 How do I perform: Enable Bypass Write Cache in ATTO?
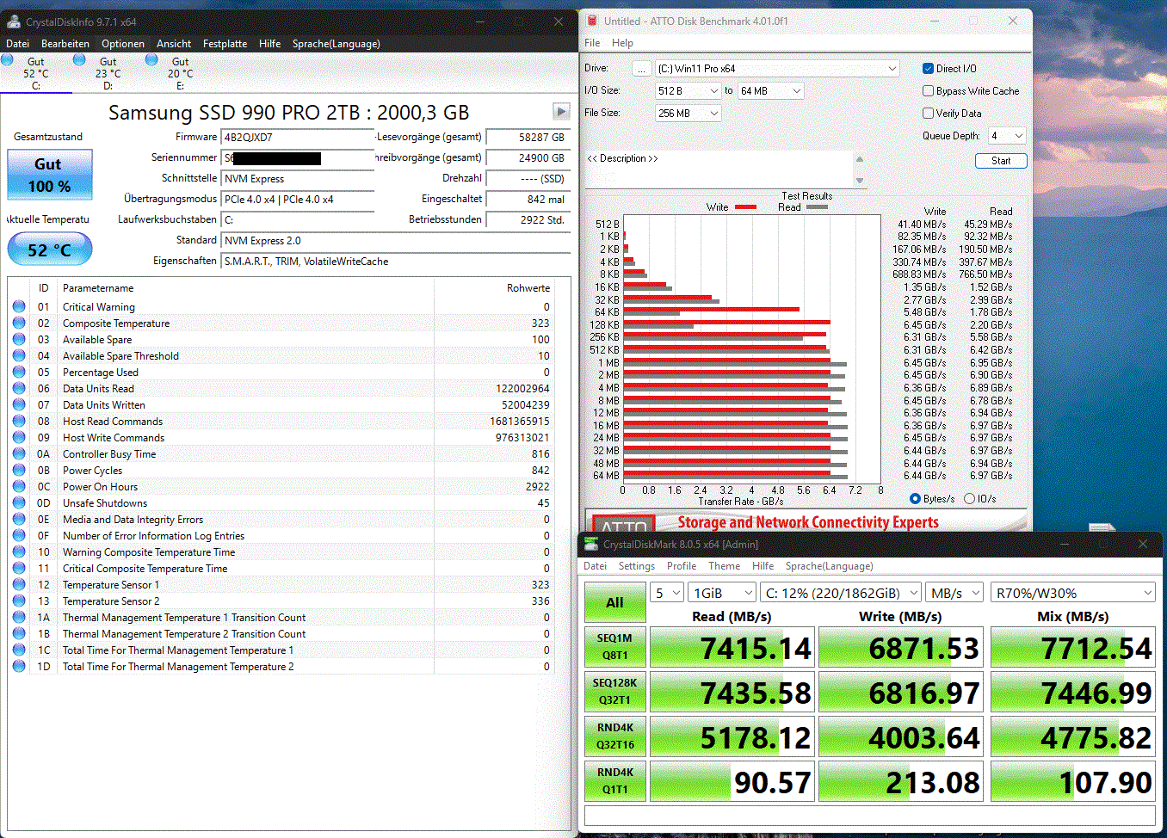coord(928,90)
